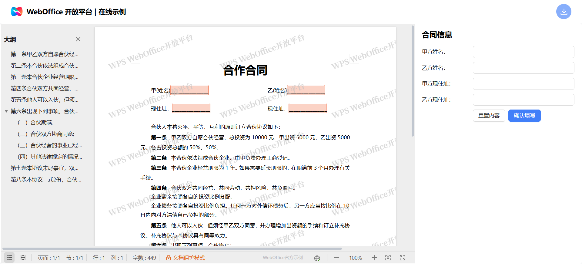The image size is (582, 264).
Task: Click the 行: 1 status entry
Action: (99, 258)
